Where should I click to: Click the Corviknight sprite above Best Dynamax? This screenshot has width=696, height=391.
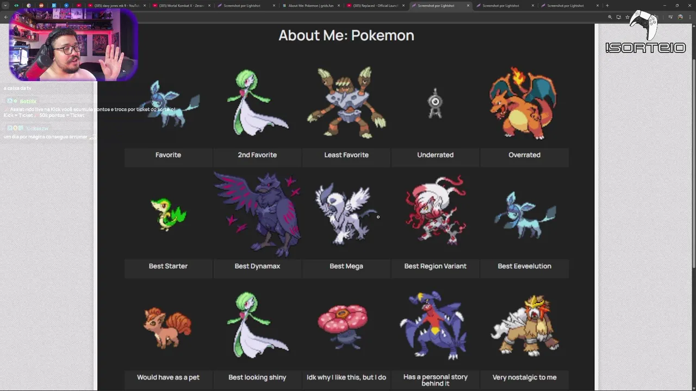click(x=258, y=214)
